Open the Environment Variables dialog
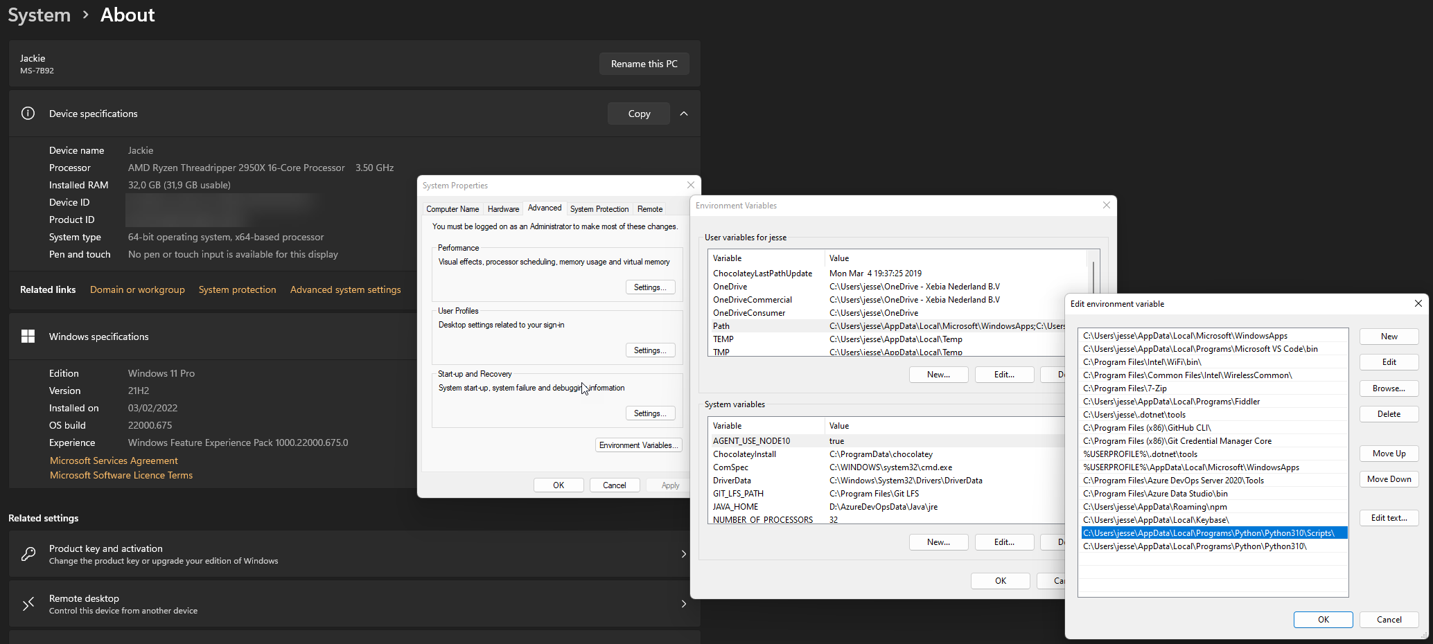The height and width of the screenshot is (644, 1433). [x=638, y=445]
